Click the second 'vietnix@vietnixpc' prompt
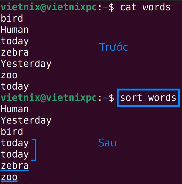 [x=49, y=98]
